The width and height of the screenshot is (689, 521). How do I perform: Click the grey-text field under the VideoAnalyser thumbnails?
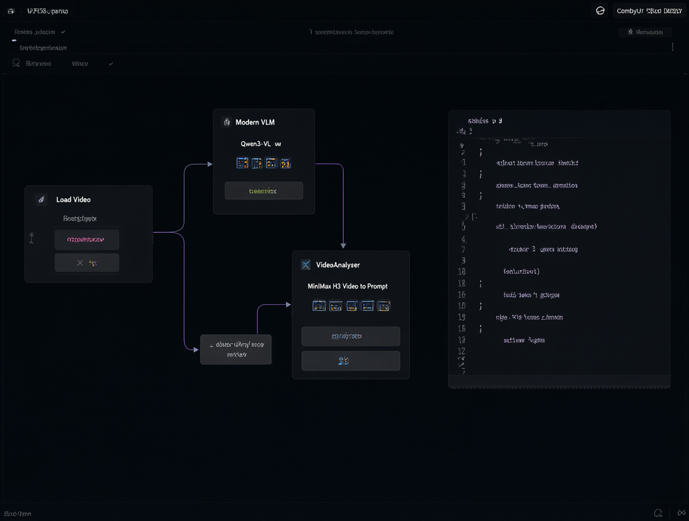pos(351,336)
